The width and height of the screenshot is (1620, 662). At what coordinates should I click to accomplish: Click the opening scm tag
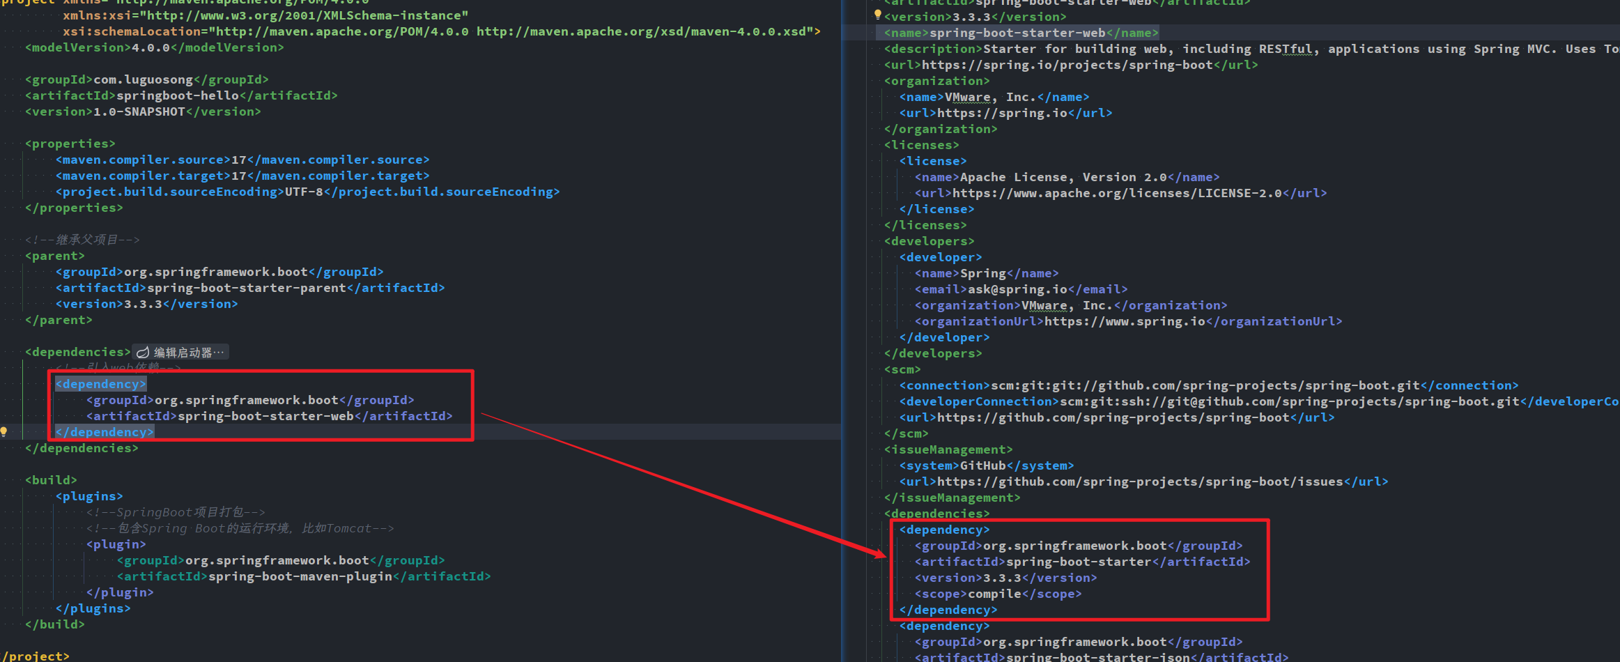click(x=903, y=369)
